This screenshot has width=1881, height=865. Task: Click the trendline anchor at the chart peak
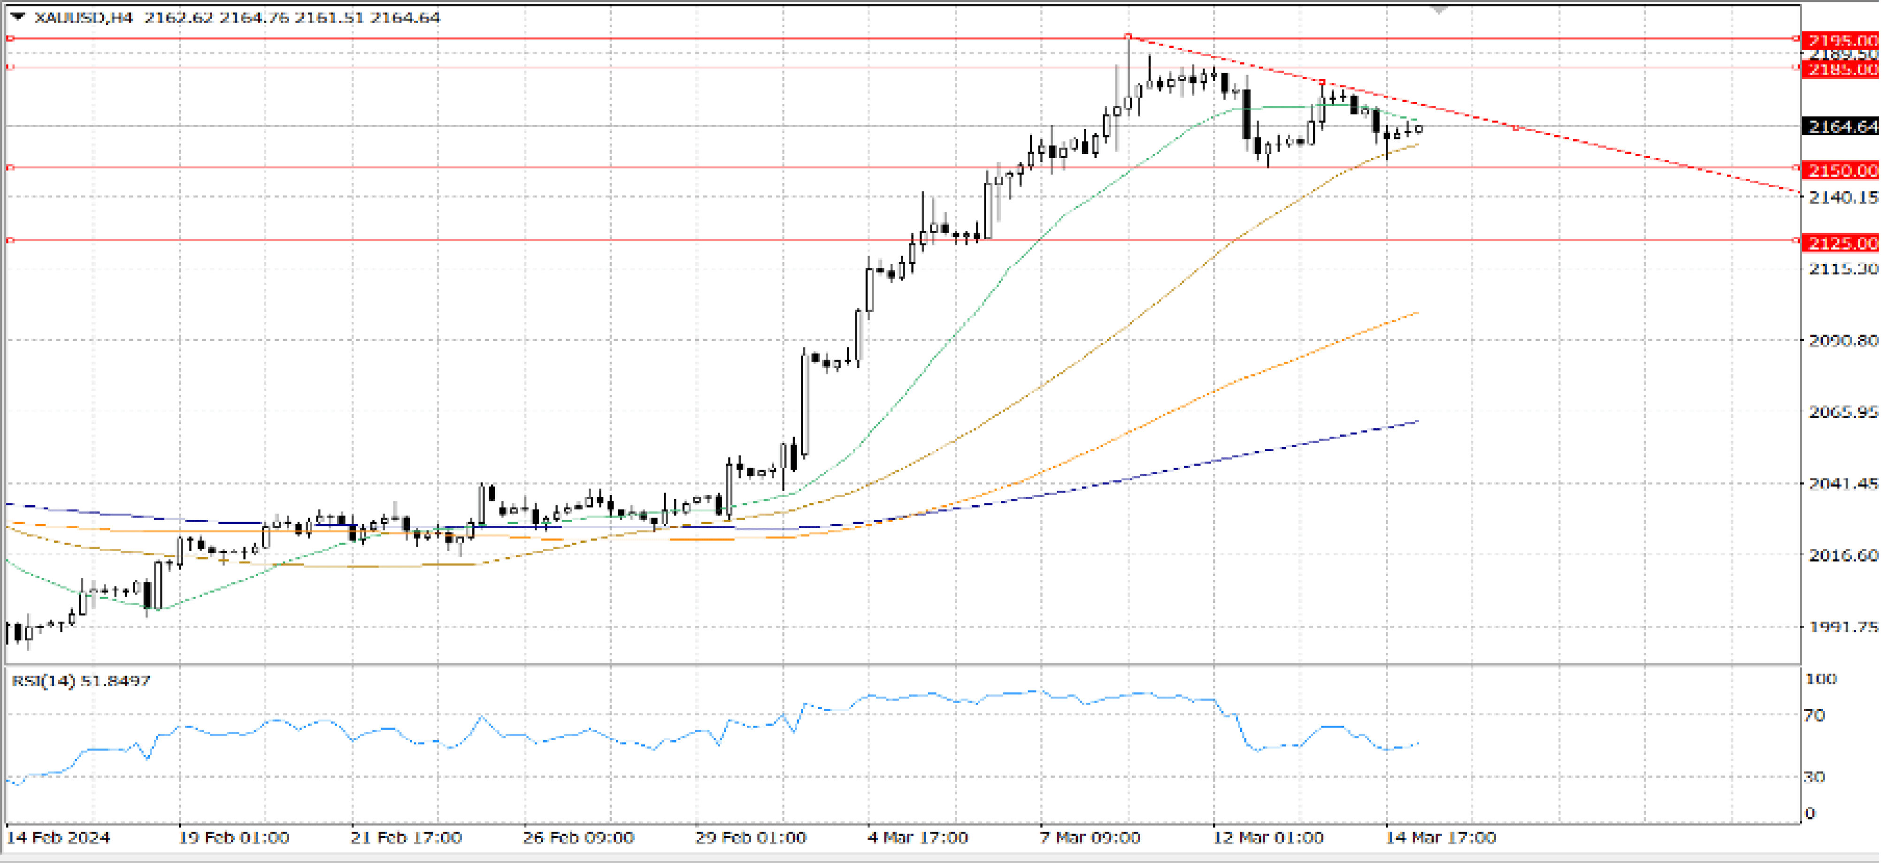[x=1128, y=36]
